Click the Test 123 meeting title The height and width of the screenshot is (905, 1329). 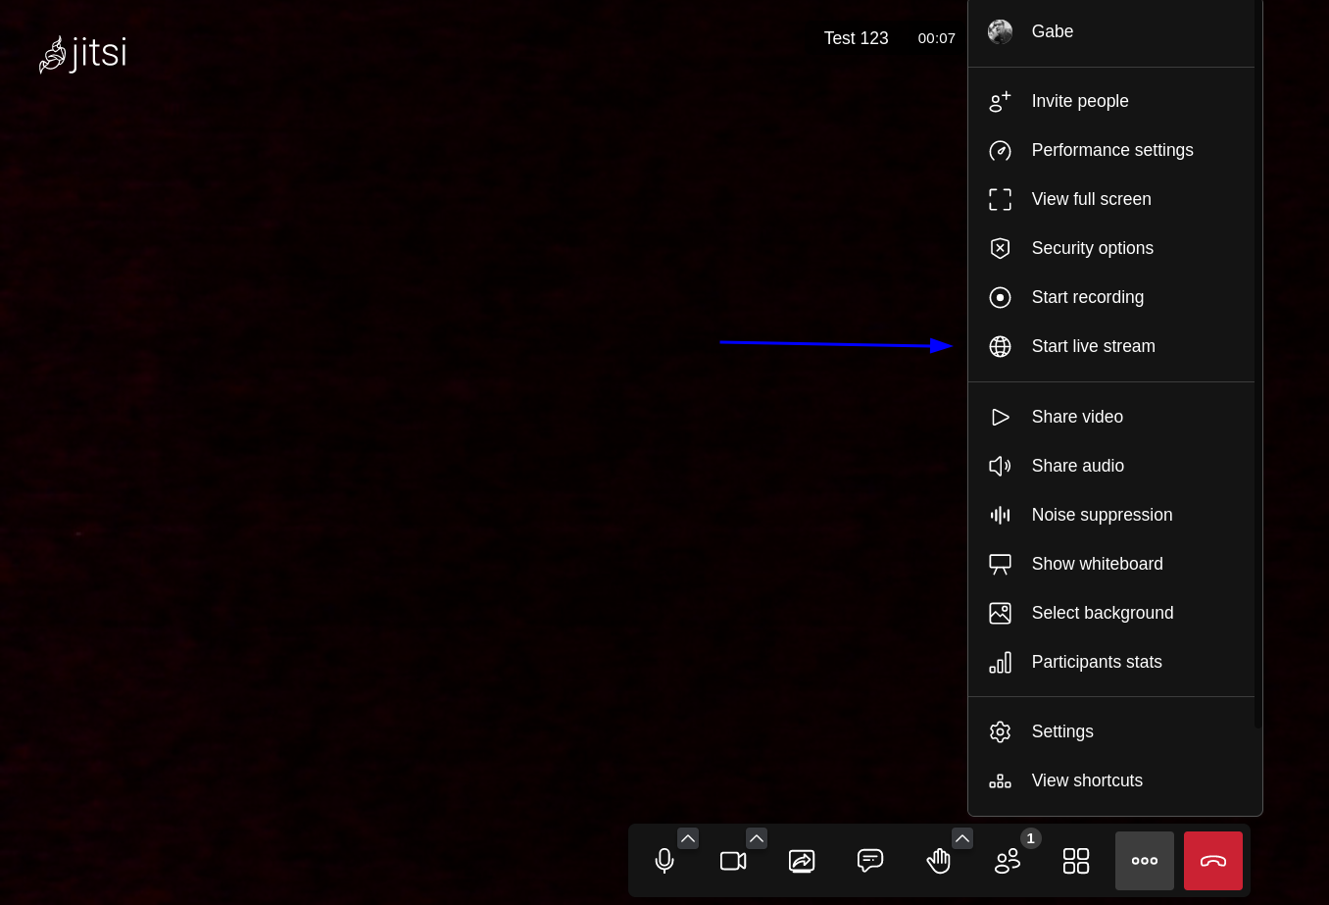[x=856, y=38]
